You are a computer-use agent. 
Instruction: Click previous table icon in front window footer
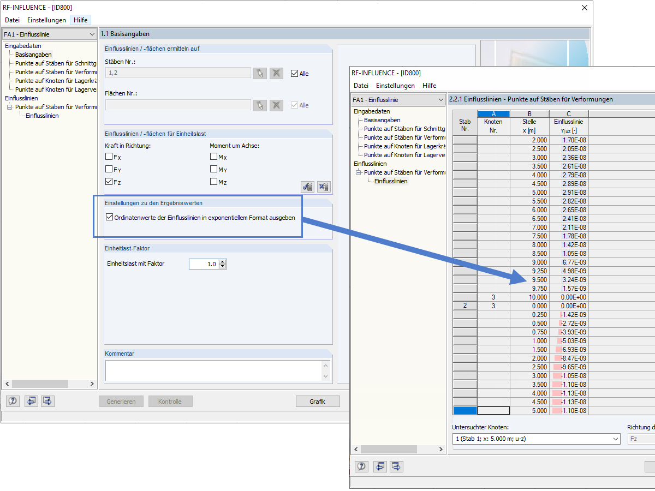tap(379, 466)
